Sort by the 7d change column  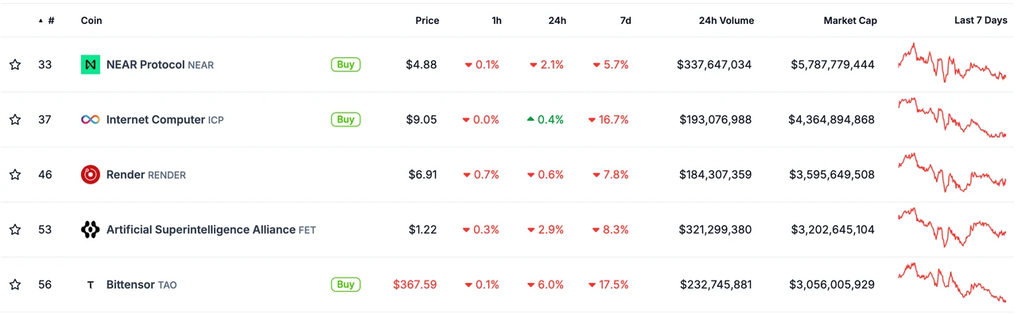625,21
